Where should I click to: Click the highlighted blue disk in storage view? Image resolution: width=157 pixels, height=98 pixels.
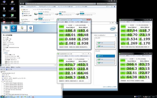[105, 56]
